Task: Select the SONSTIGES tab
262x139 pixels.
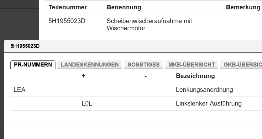Action: (x=143, y=65)
